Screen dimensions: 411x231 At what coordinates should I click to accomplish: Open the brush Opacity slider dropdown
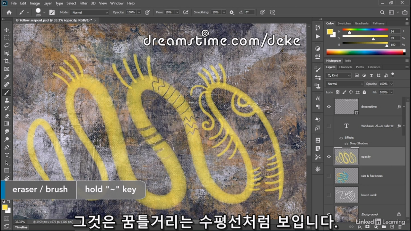click(139, 12)
